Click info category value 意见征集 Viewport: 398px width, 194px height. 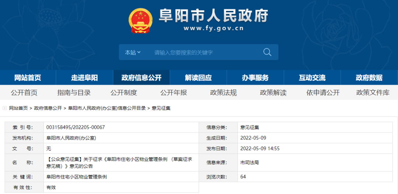[249, 127]
